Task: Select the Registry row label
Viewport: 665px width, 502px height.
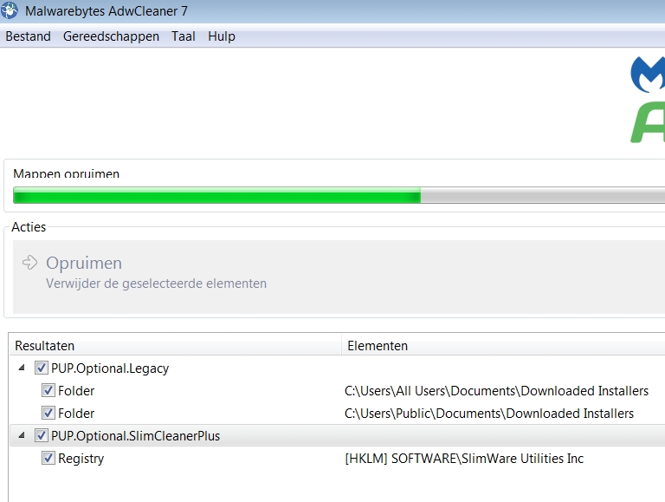Action: (x=81, y=459)
